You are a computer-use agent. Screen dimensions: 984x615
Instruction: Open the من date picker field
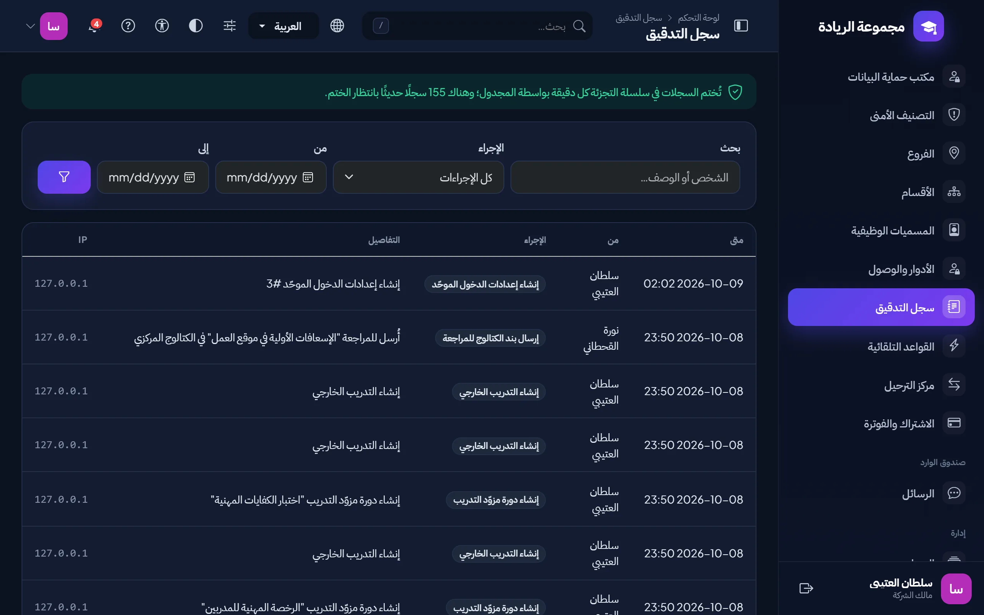[271, 177]
